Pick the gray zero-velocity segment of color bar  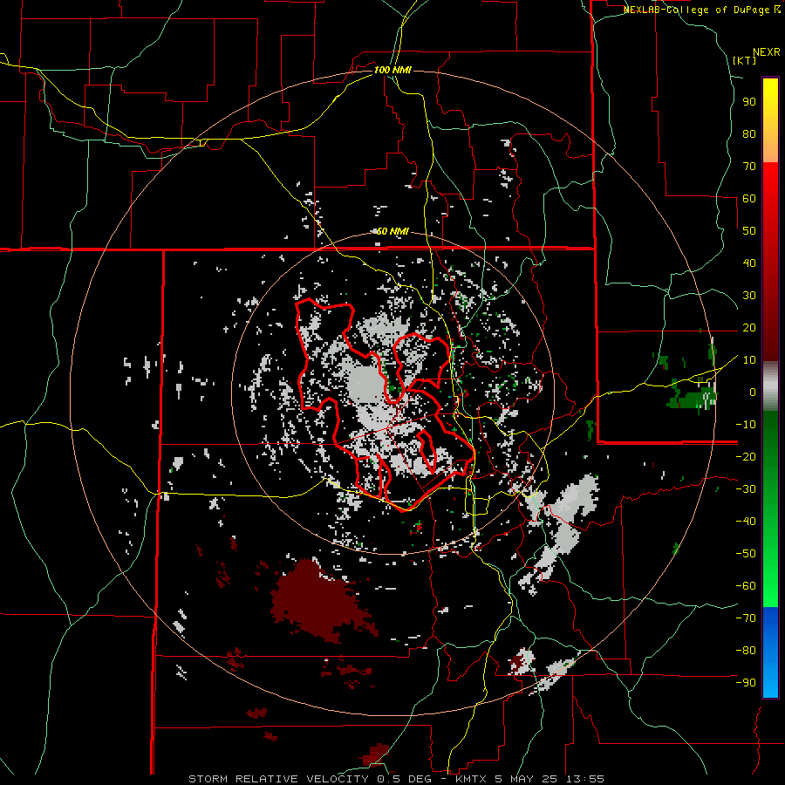pyautogui.click(x=770, y=386)
